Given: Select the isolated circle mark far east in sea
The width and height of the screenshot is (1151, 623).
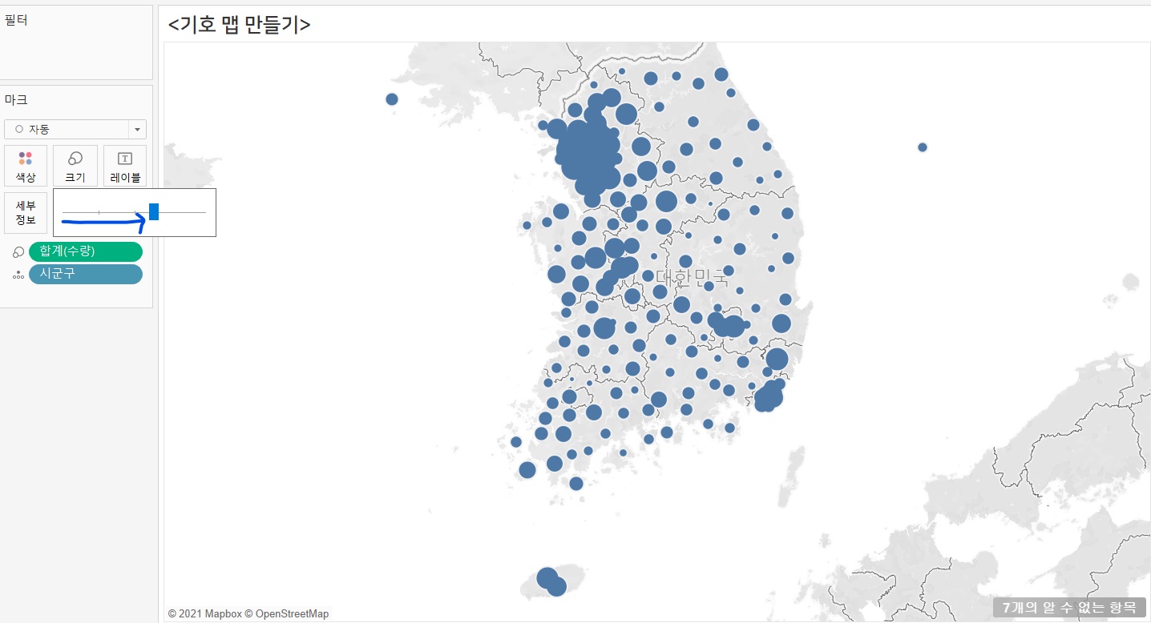Looking at the screenshot, I should (x=923, y=147).
